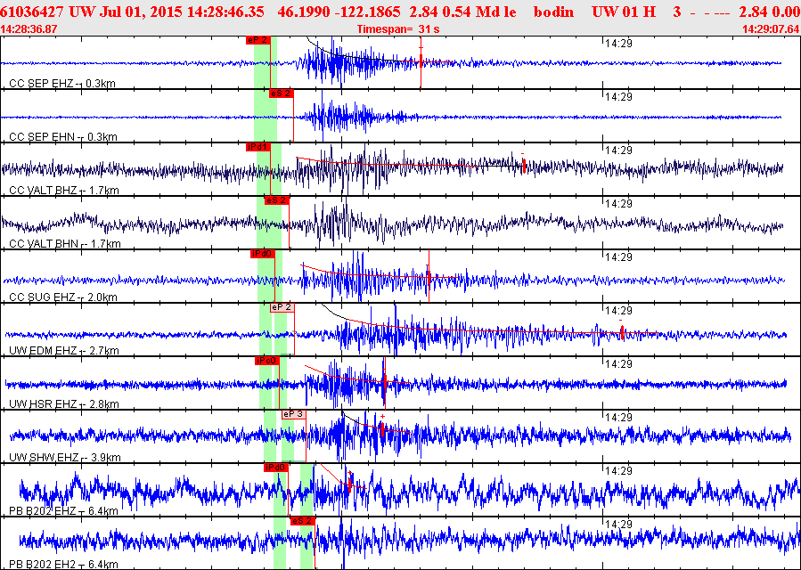The image size is (801, 570).
Task: Click the 'PB B202 EHZ - 6.4km' station label
Action: pyautogui.click(x=64, y=510)
